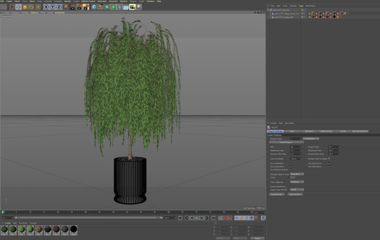380x240 pixels.
Task: Switch to the Key Interpolation tab
Action: point(360,131)
